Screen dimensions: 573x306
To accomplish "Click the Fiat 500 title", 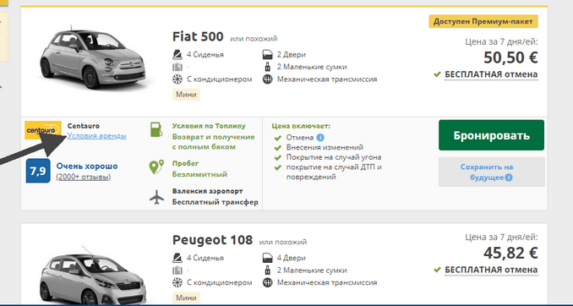I will 198,36.
